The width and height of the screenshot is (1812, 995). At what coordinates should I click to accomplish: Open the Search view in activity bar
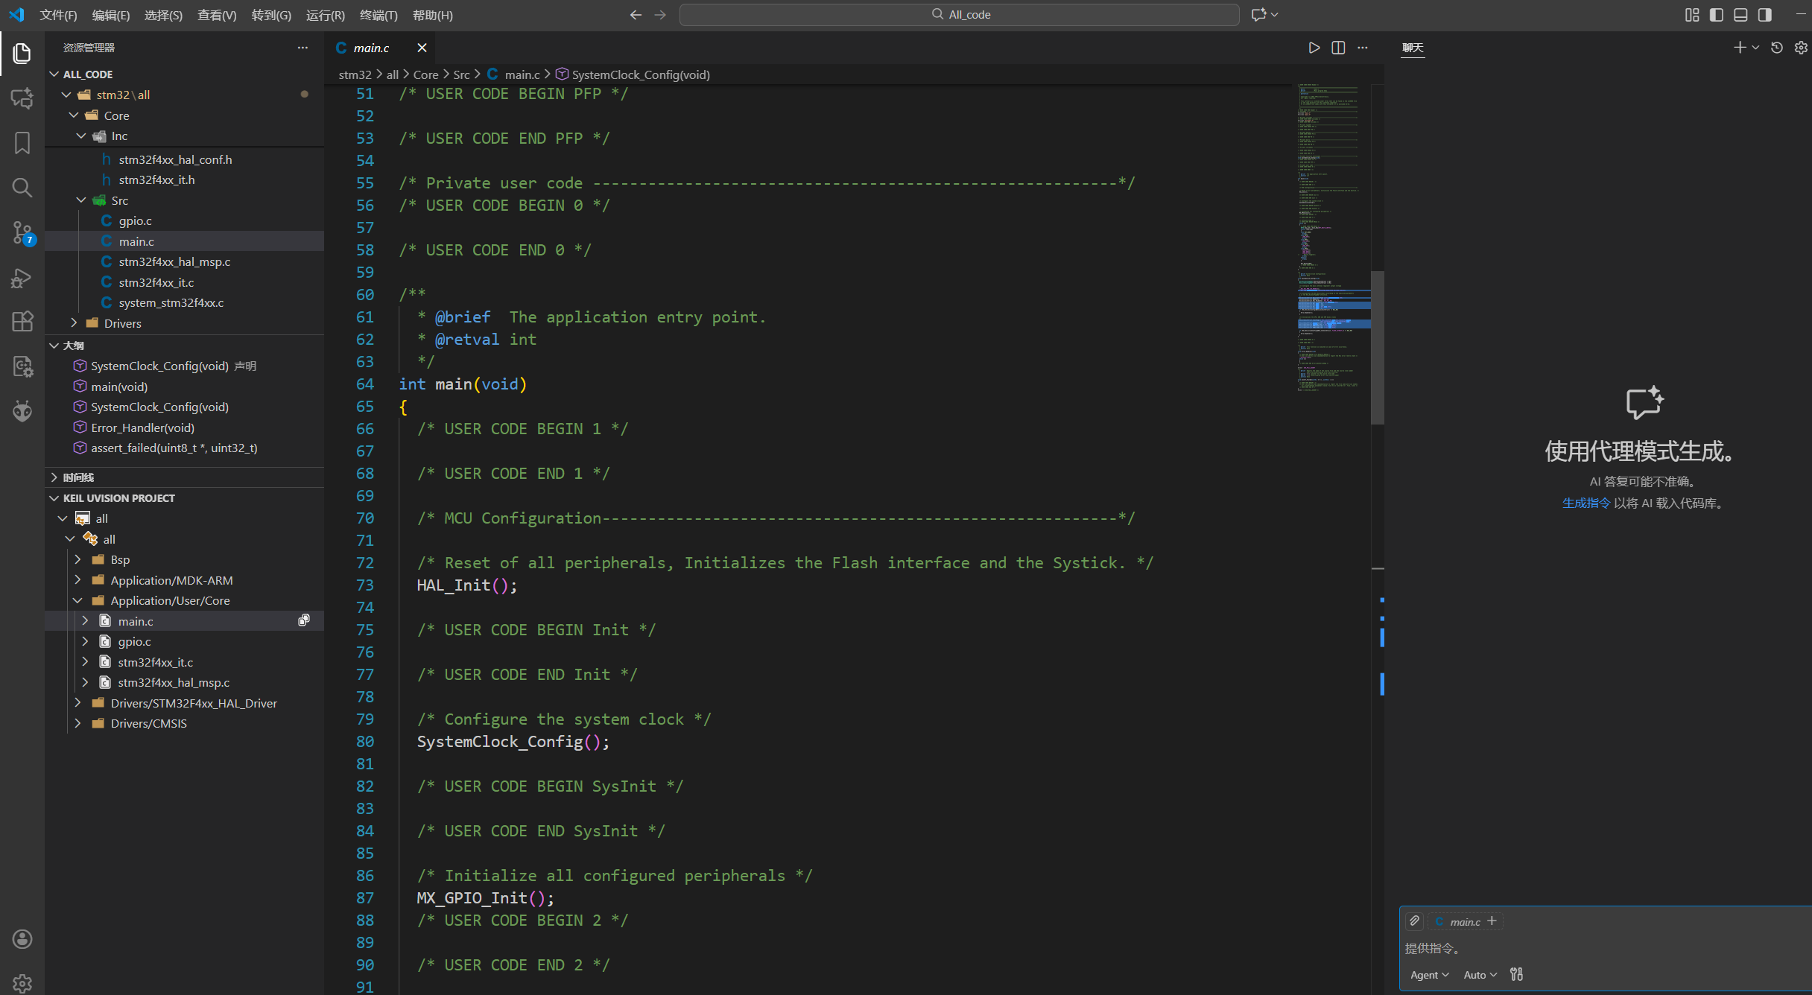pyautogui.click(x=22, y=187)
